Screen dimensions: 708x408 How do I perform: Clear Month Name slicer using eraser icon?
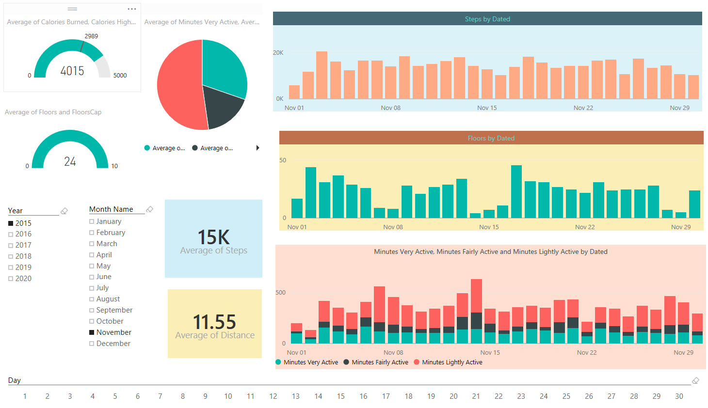click(149, 209)
